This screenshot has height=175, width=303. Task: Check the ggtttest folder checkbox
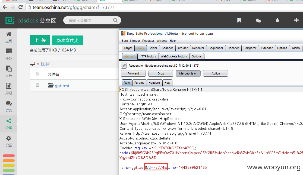pos(38,85)
